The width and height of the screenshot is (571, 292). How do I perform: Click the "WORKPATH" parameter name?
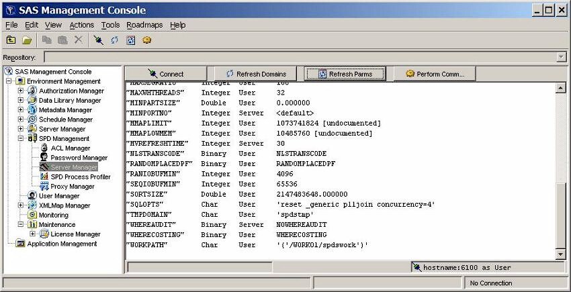tap(146, 245)
